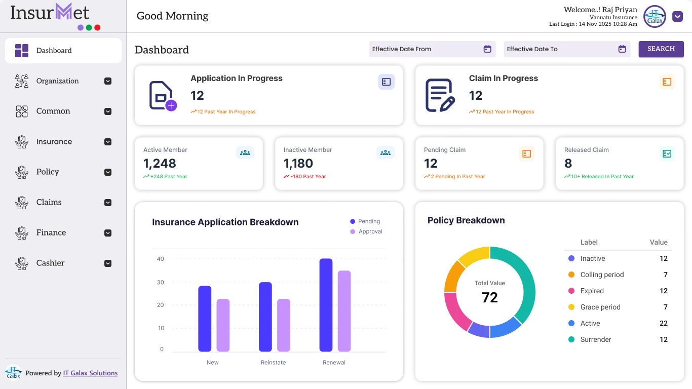The image size is (692, 389).
Task: Click the Insurance shield icon
Action: (x=22, y=142)
